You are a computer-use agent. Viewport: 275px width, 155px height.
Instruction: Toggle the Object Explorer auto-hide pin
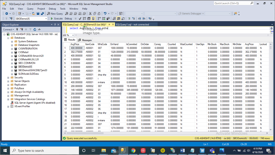click(55, 25)
